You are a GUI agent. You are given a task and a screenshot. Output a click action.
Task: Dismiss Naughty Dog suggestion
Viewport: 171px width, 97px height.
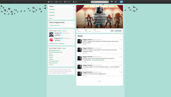tap(73, 38)
